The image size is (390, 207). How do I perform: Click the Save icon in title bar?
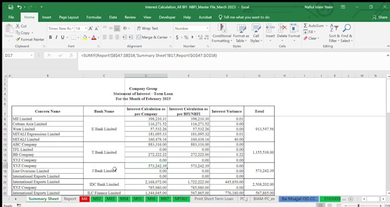11,7
